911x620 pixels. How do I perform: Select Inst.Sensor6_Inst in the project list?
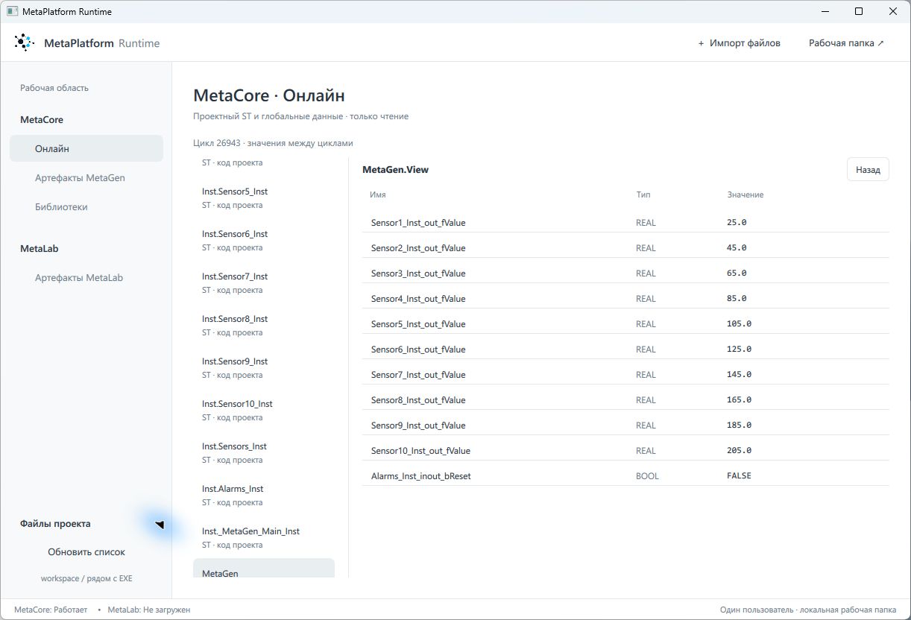(x=264, y=240)
